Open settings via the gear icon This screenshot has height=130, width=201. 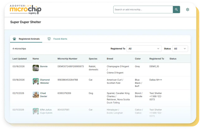coord(187,9)
